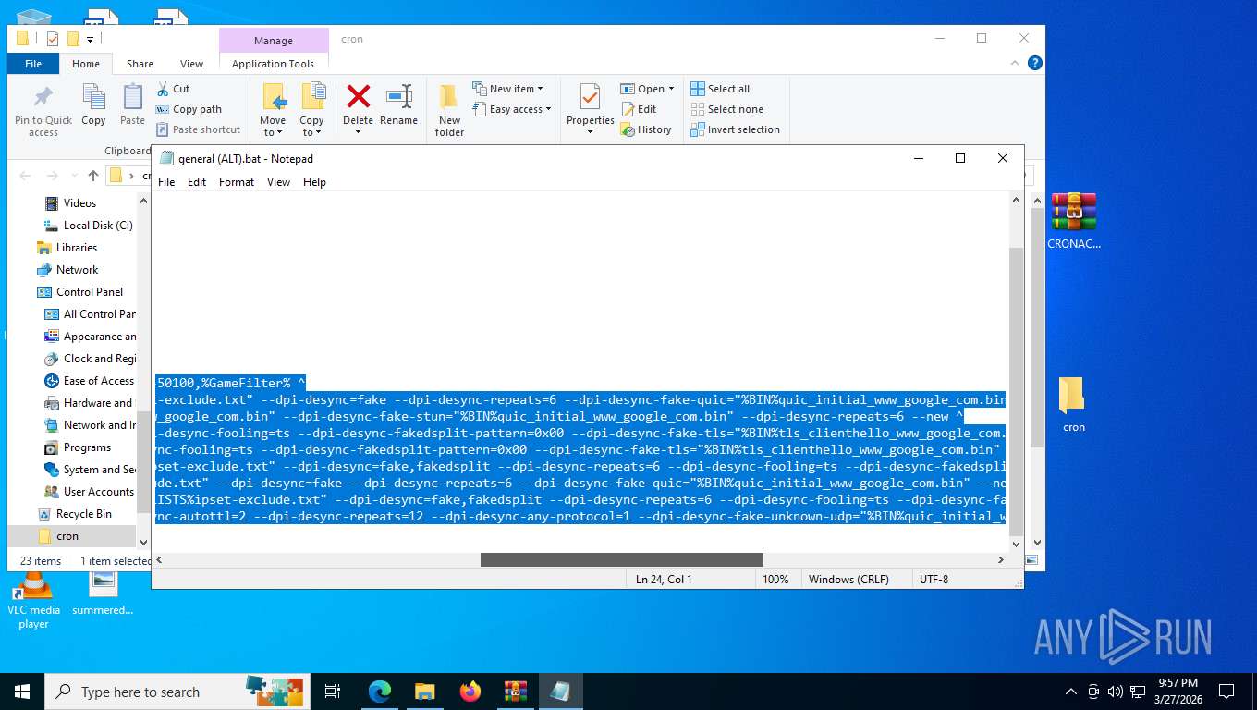Open Microsoft Edge from taskbar
This screenshot has width=1257, height=710.
pyautogui.click(x=380, y=692)
